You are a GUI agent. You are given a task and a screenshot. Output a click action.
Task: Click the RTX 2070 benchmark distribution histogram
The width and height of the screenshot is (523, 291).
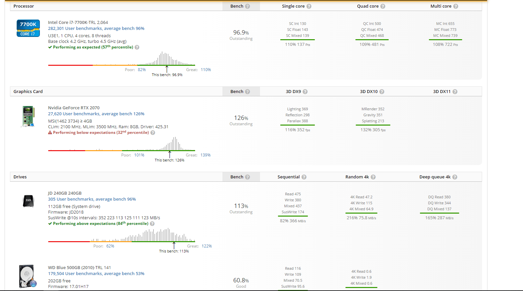pos(122,144)
